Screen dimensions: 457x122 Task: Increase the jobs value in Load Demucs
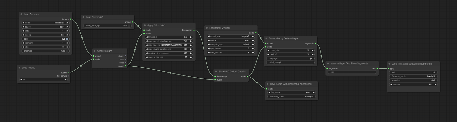click(67, 47)
